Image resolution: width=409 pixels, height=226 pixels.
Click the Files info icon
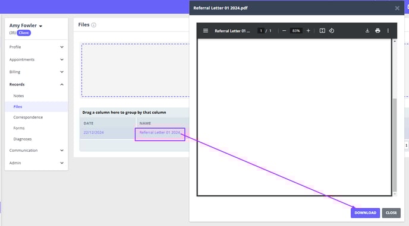(94, 25)
